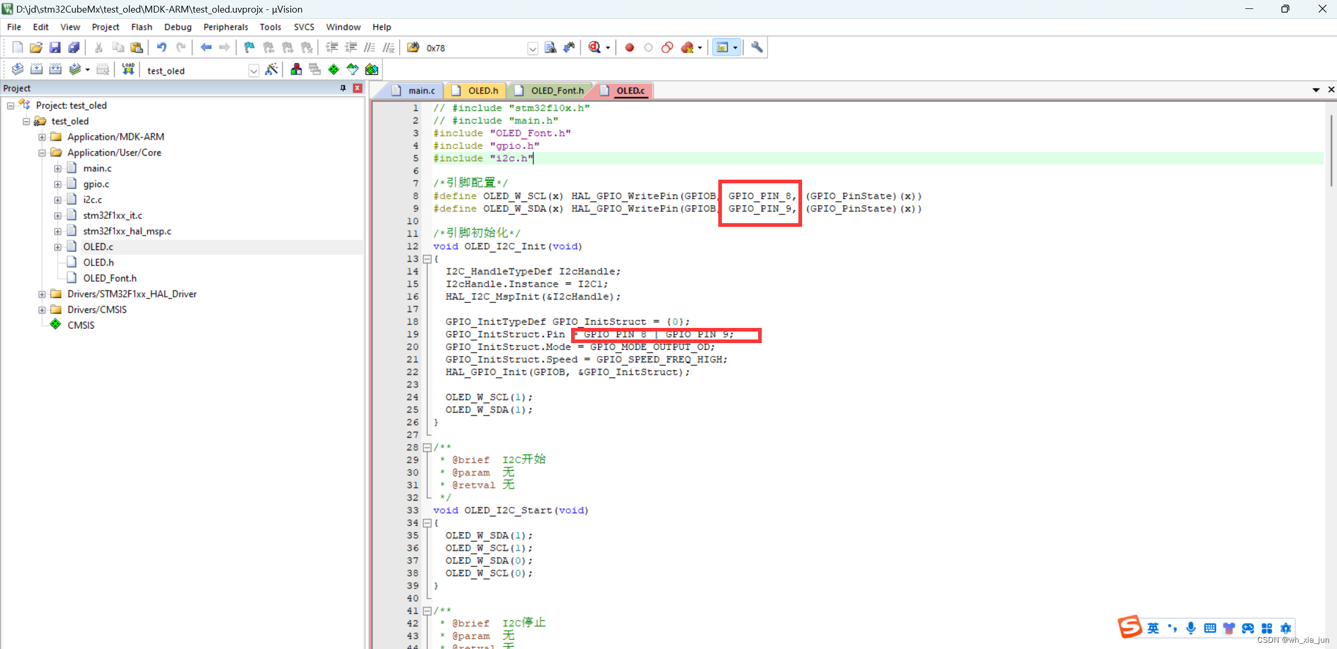Open the Peripherals menu
1337x649 pixels.
click(x=225, y=27)
